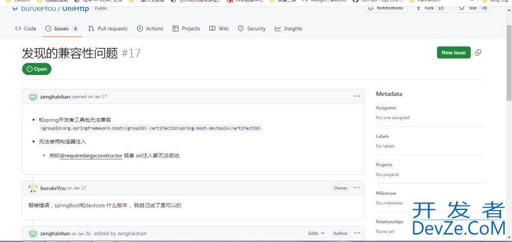Click the spring-boot-devtools code snippet
The image size is (512, 242).
(150, 128)
